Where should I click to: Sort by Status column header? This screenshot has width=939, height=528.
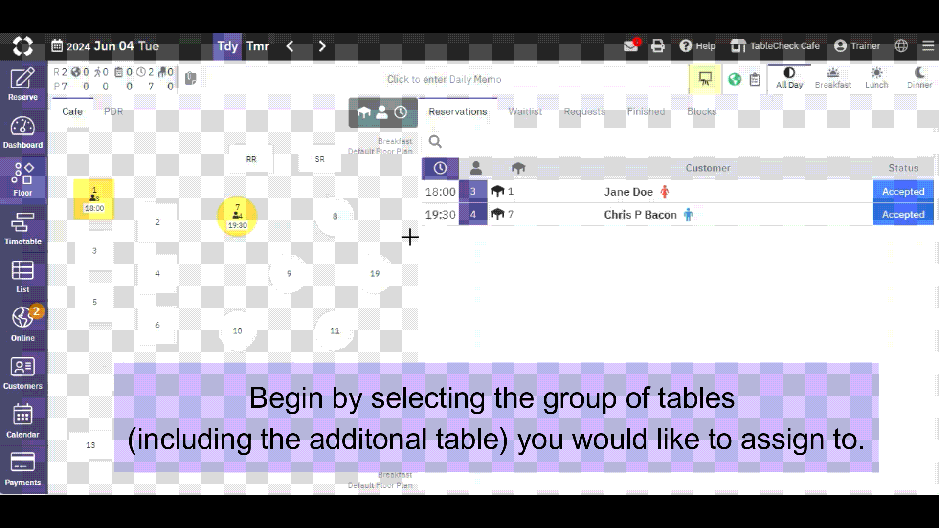[903, 168]
